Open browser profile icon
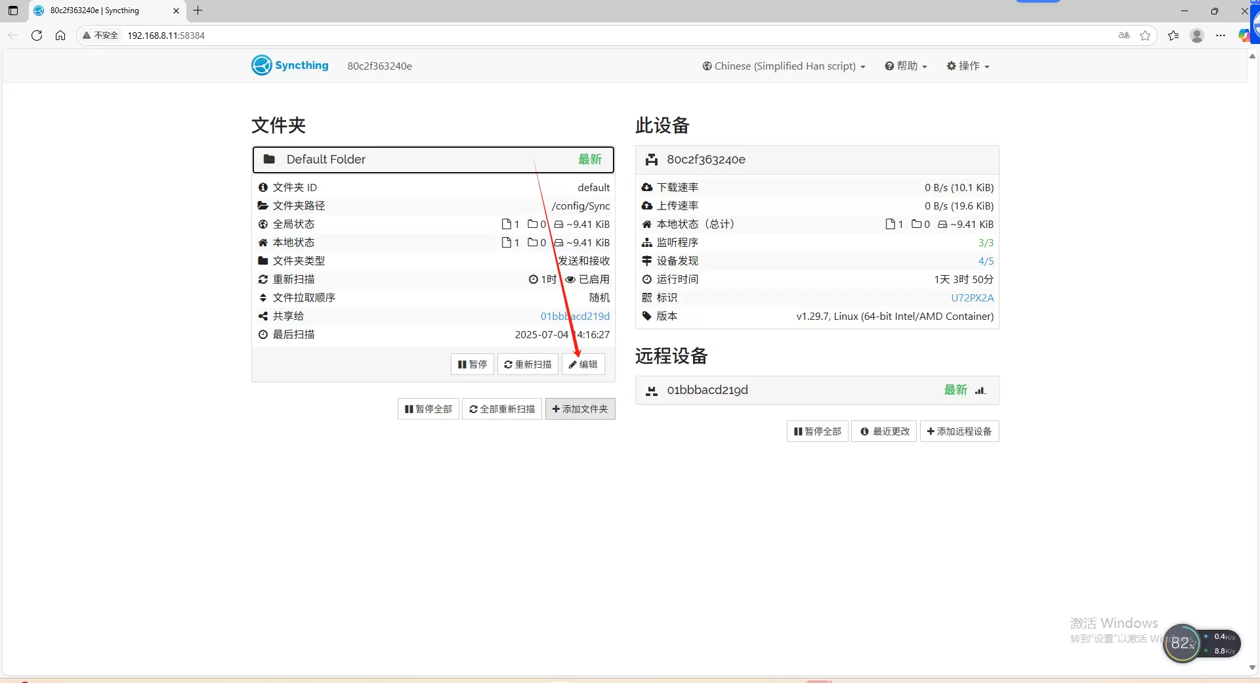 [1196, 35]
